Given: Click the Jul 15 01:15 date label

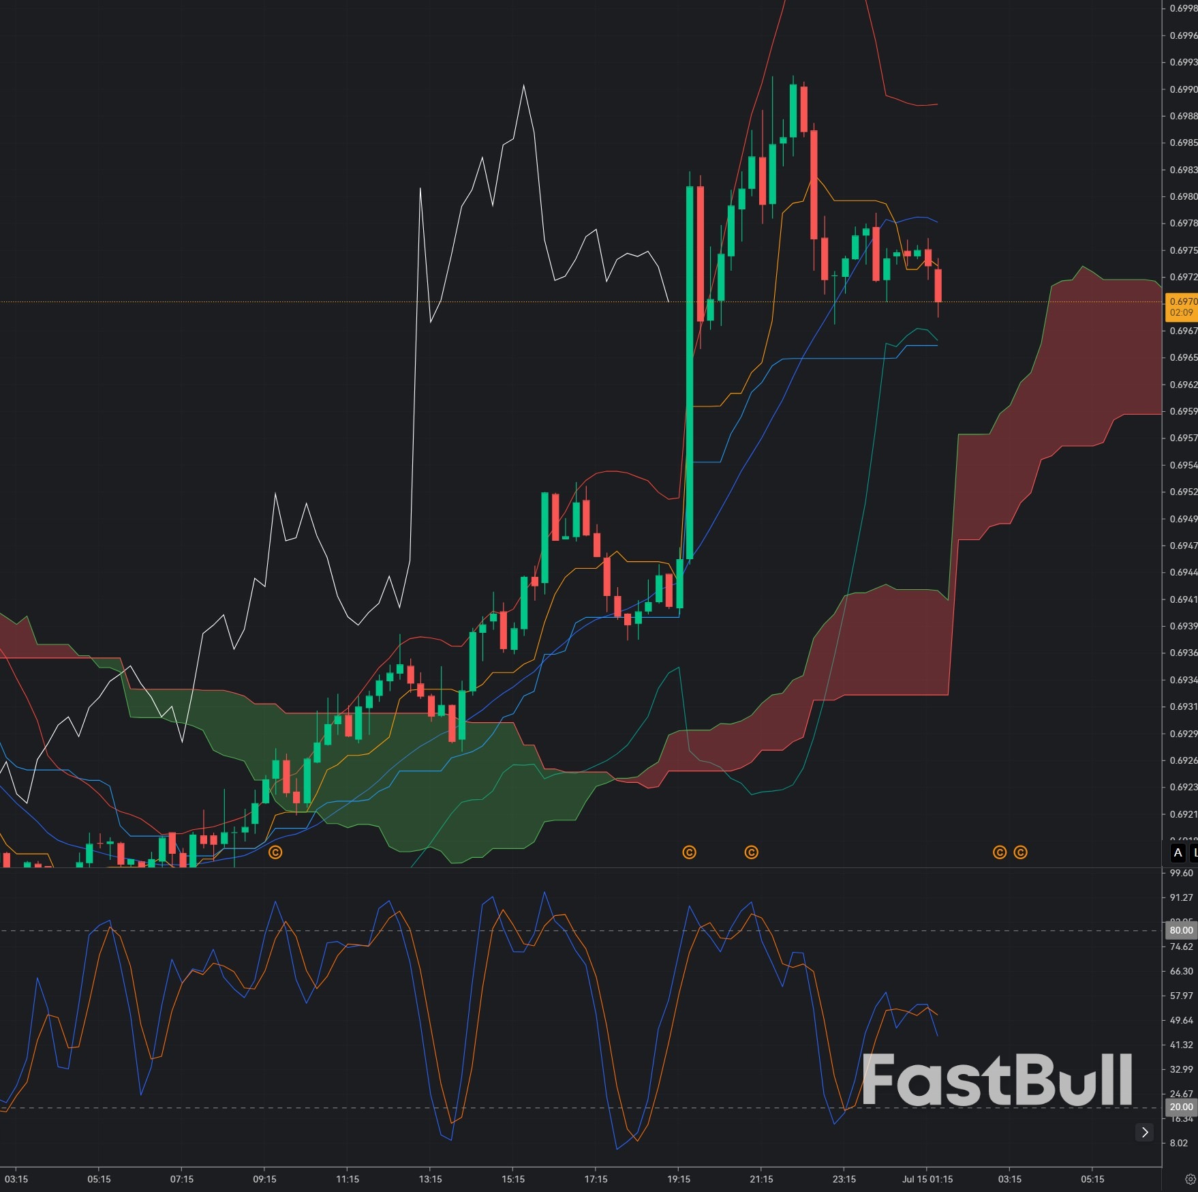Looking at the screenshot, I should coord(927,1179).
